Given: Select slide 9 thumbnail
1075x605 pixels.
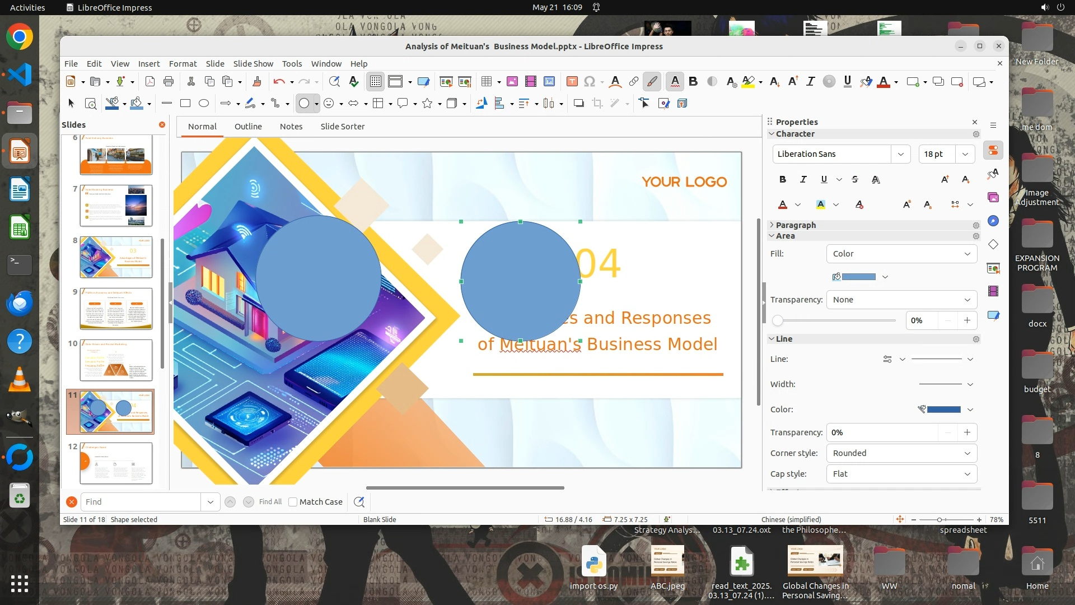Looking at the screenshot, I should [x=116, y=309].
